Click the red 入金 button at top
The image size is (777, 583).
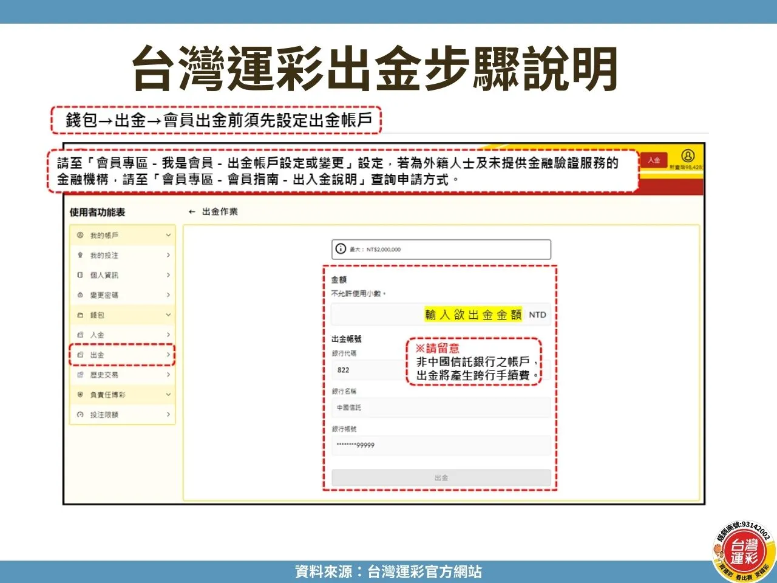click(x=654, y=160)
